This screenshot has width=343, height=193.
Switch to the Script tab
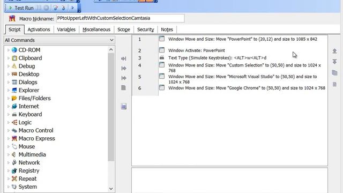pos(14,29)
